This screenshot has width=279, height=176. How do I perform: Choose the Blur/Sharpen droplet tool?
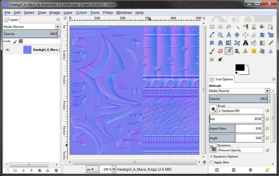[x=271, y=51]
